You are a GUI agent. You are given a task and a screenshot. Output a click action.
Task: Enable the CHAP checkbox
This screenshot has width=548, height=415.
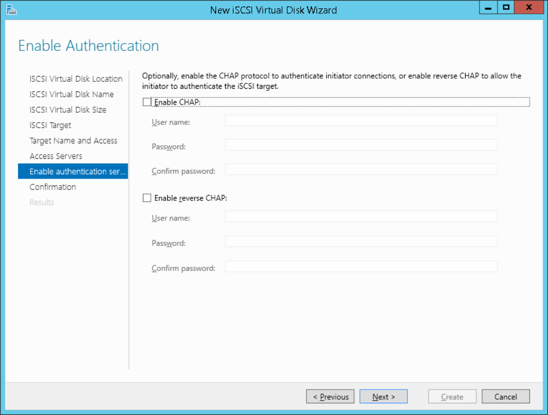click(x=147, y=102)
